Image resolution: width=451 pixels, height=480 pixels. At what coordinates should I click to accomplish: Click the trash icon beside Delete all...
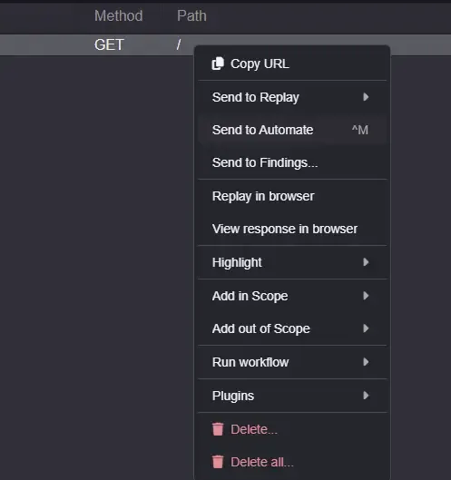pos(218,462)
